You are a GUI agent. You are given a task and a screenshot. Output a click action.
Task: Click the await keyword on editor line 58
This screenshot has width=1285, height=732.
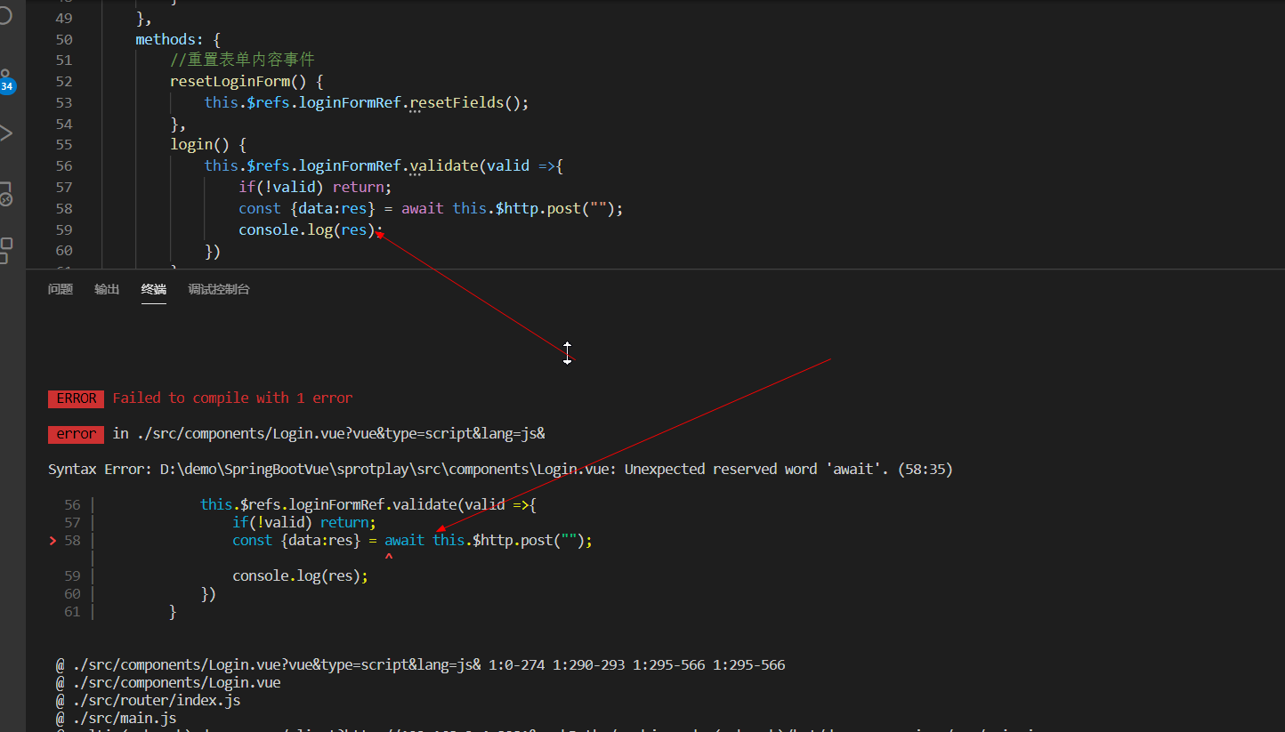(423, 208)
